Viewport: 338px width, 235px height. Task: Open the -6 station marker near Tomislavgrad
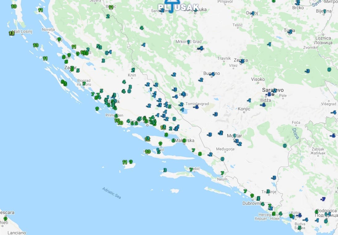(196, 107)
